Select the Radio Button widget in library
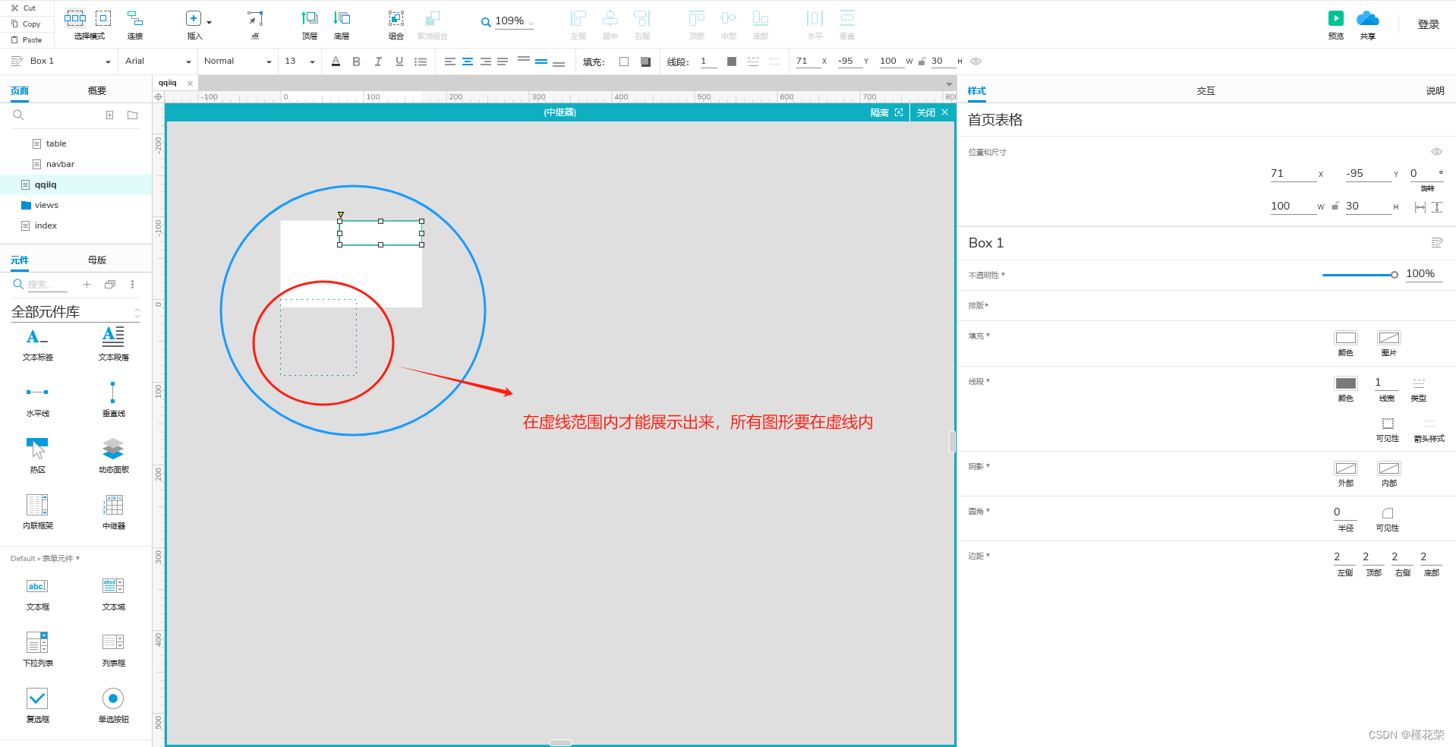 [x=113, y=705]
